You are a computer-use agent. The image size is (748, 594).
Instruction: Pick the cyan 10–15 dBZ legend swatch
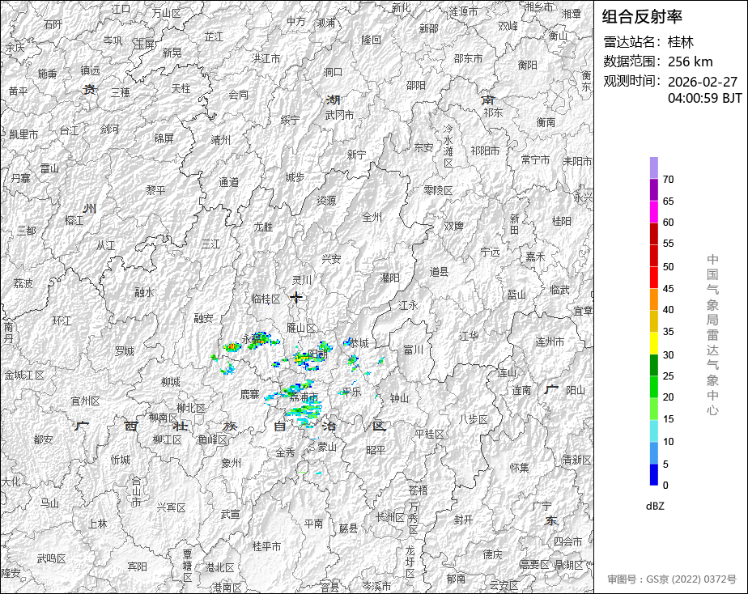(x=654, y=431)
